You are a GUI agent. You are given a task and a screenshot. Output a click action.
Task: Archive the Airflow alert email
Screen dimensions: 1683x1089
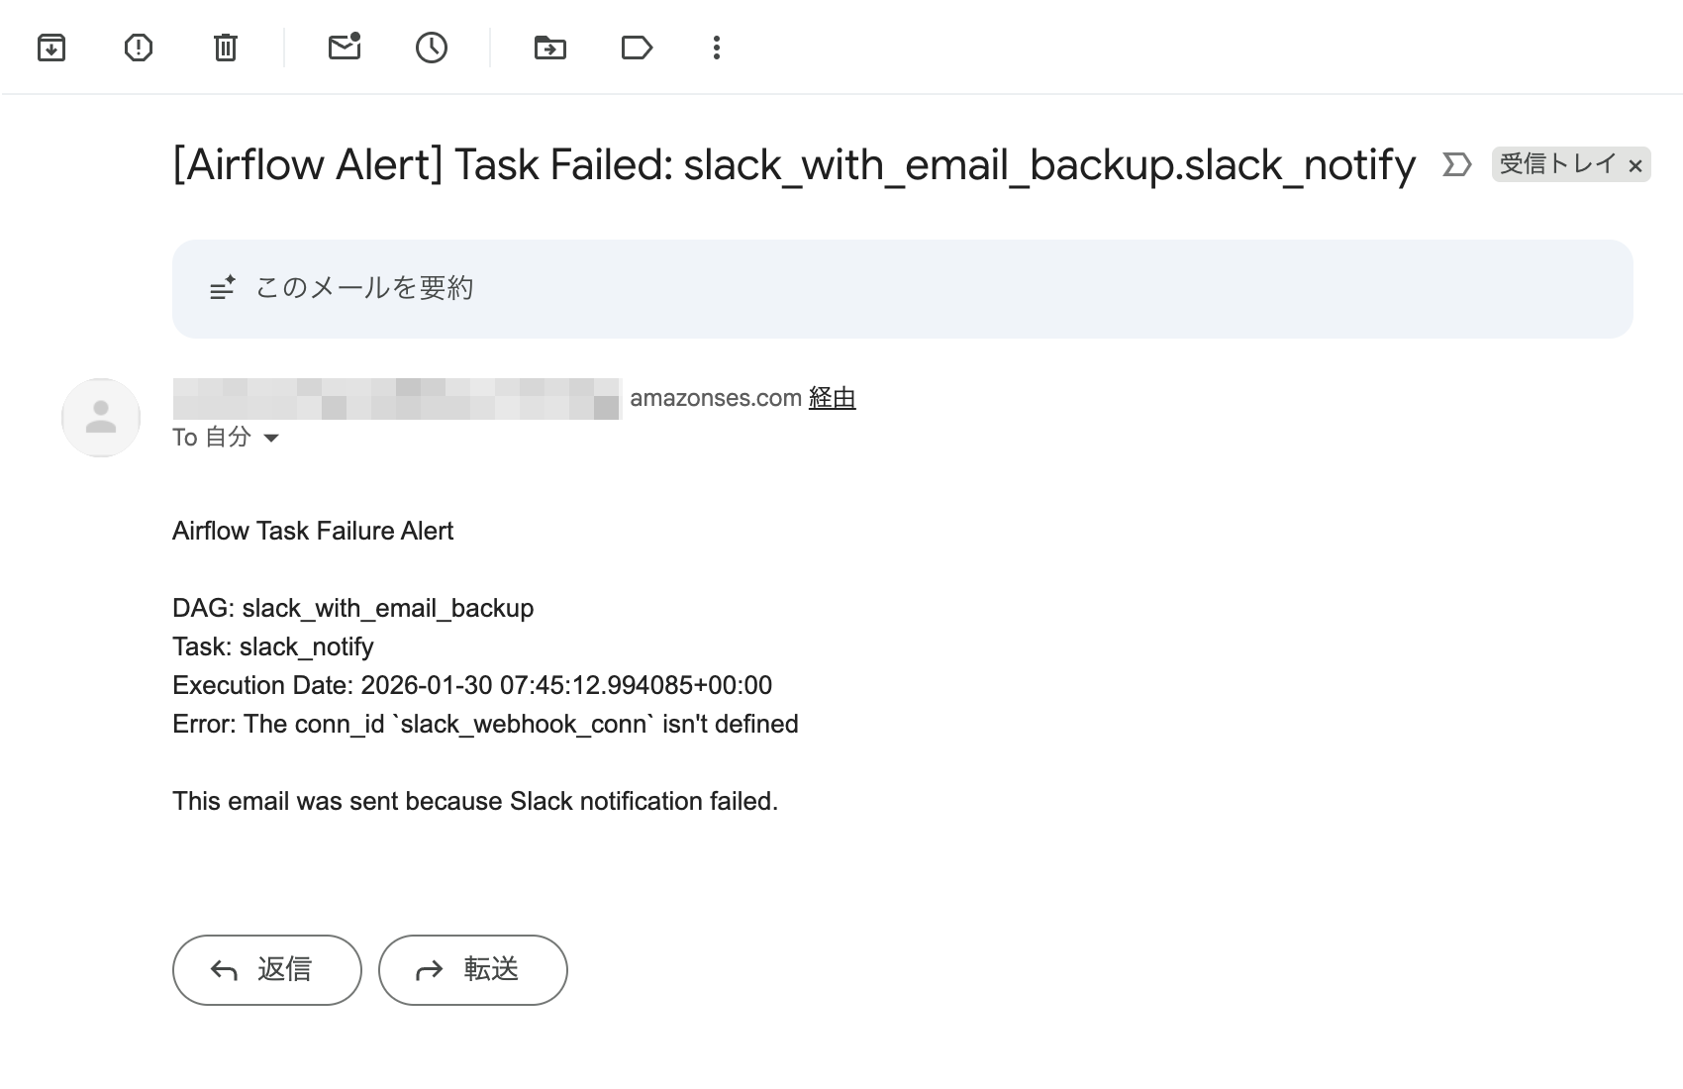click(x=50, y=47)
